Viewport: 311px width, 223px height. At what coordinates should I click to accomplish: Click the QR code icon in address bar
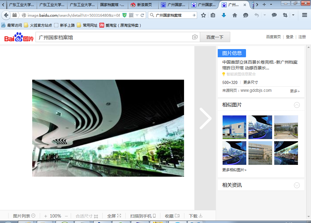[131, 15]
